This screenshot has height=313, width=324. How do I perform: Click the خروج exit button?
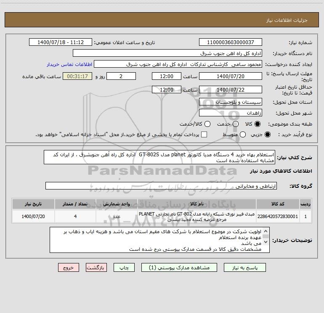click(69, 268)
